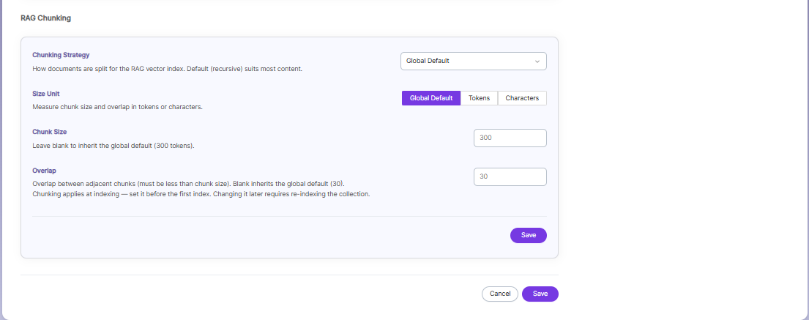Open the Chunking Strategy dropdown
Image resolution: width=809 pixels, height=320 pixels.
tap(473, 61)
